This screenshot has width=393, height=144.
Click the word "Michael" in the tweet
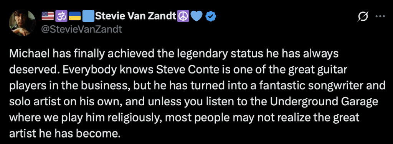[26, 54]
